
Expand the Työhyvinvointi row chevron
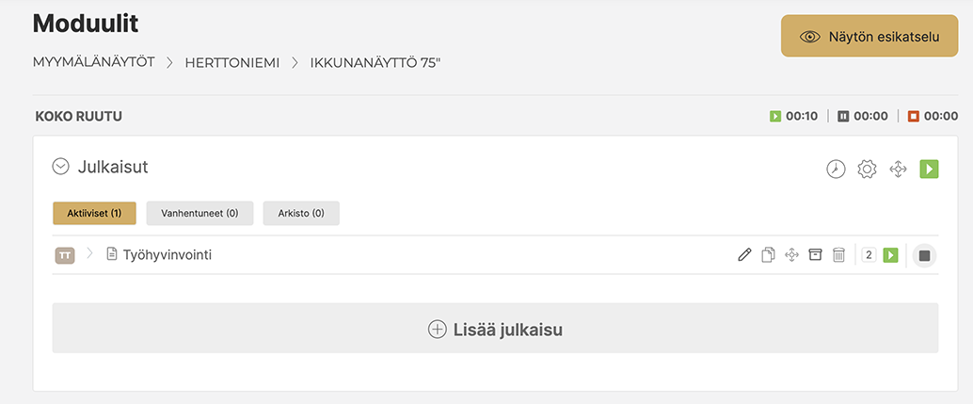coord(90,253)
